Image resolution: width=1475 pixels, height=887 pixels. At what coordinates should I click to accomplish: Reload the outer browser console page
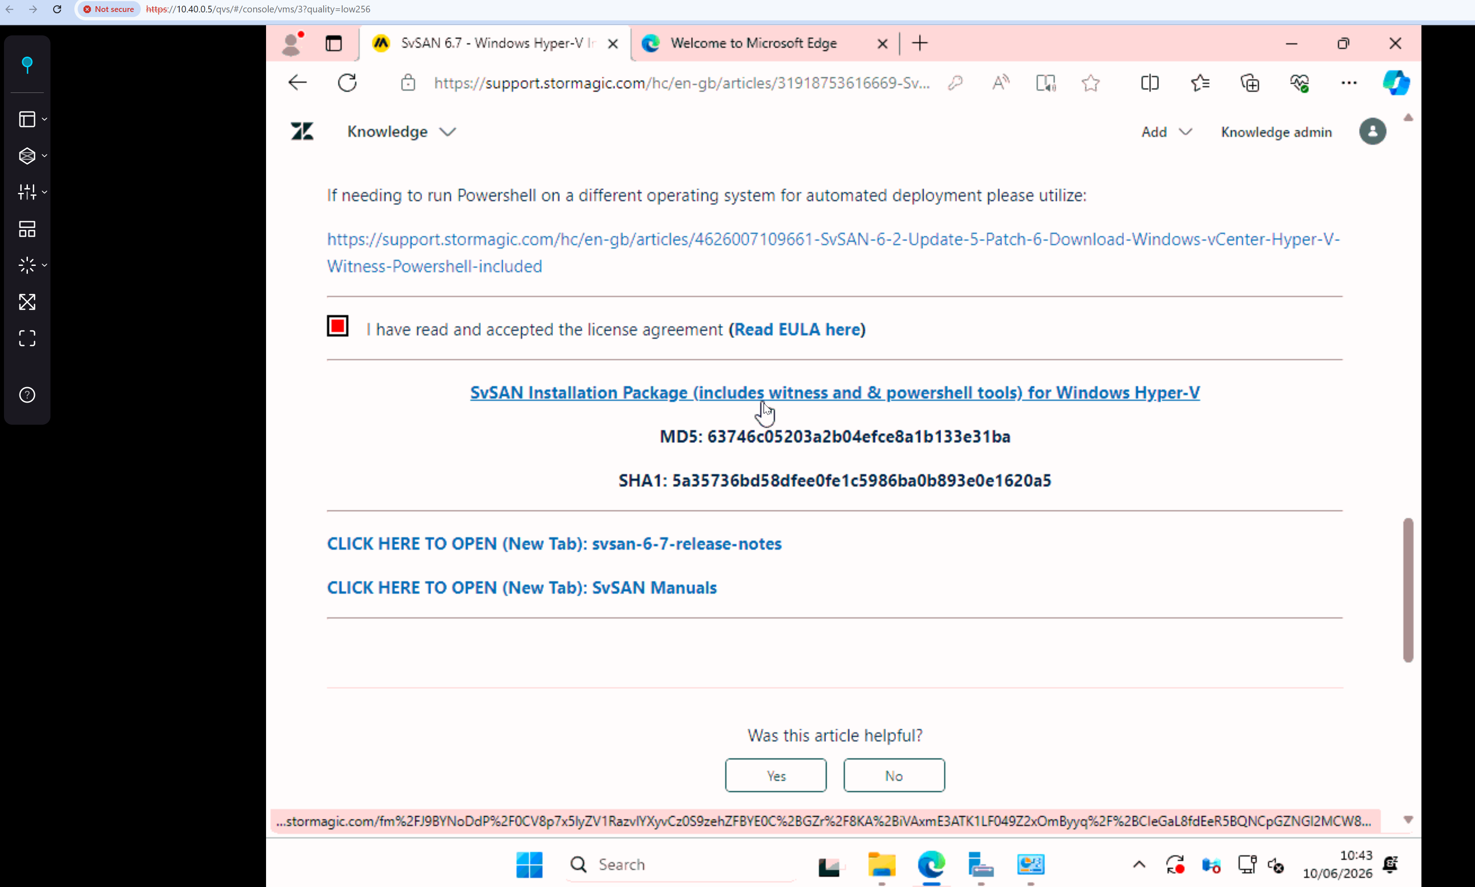pos(58,9)
